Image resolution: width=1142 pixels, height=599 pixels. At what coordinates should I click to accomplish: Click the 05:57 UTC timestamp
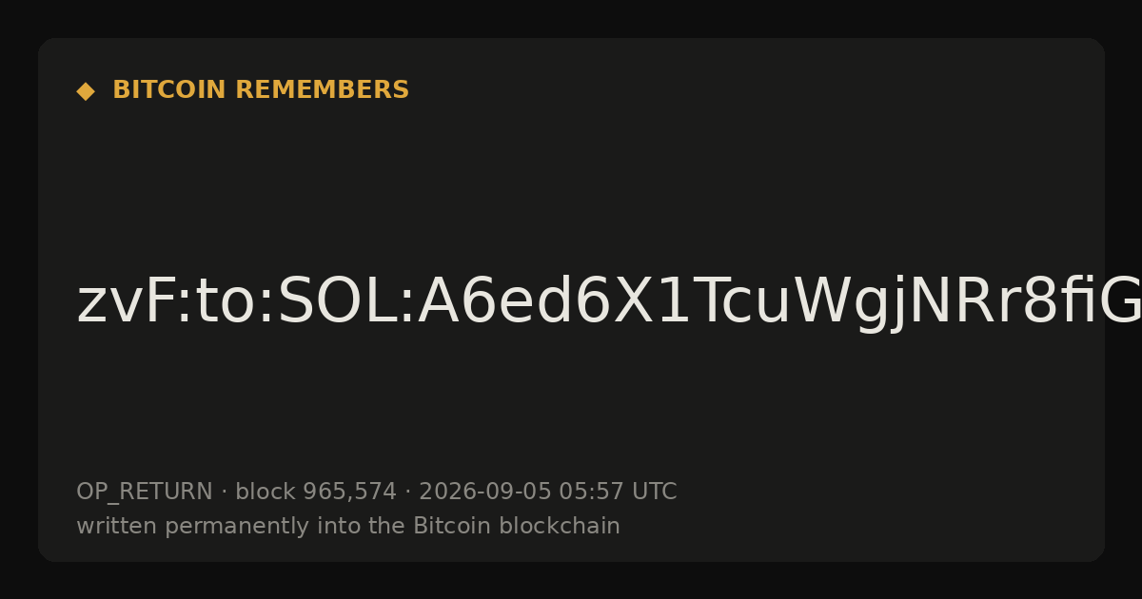pos(618,493)
